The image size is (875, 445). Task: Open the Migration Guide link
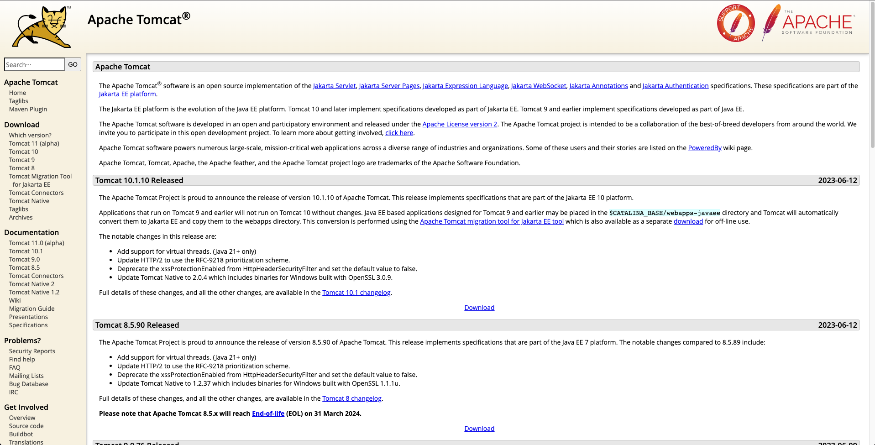[32, 309]
